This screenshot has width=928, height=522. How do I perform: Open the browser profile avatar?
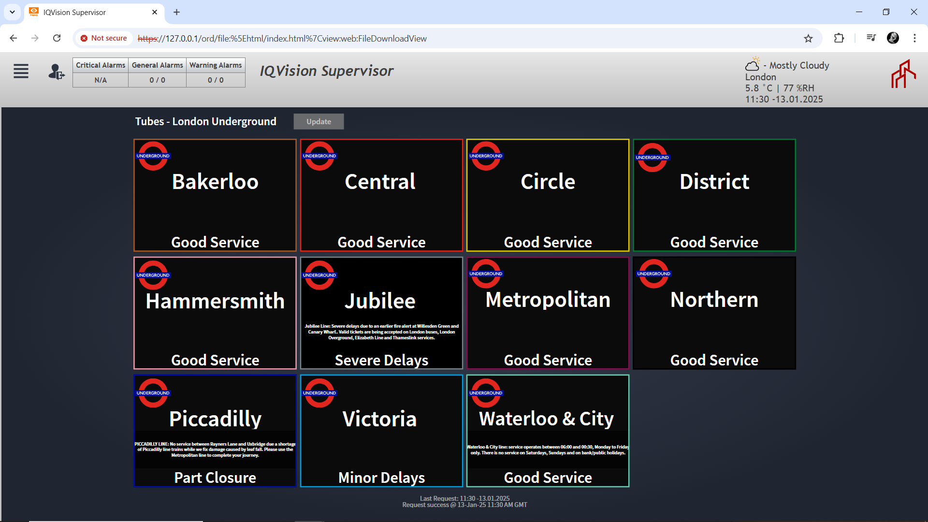tap(893, 38)
